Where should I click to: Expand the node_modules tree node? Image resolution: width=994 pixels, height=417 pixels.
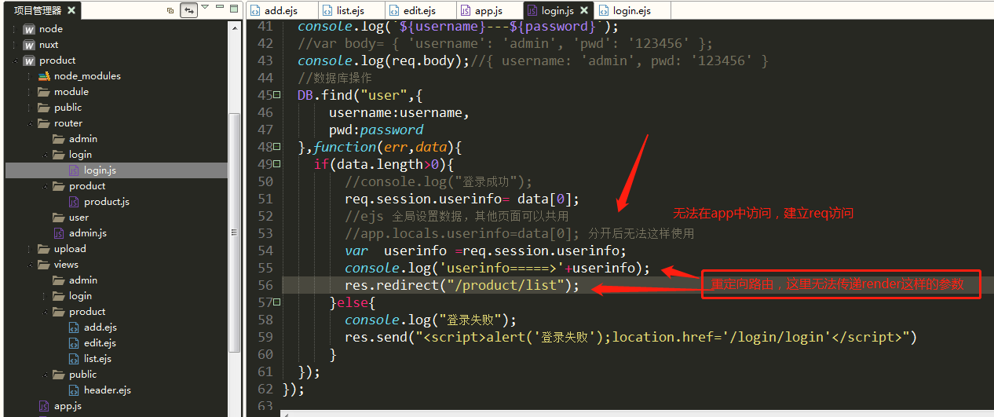pos(29,76)
